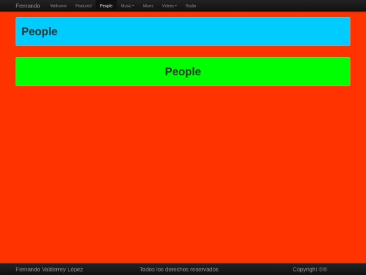The width and height of the screenshot is (366, 275).
Task: Open the Fernando brand link
Action: tap(28, 6)
